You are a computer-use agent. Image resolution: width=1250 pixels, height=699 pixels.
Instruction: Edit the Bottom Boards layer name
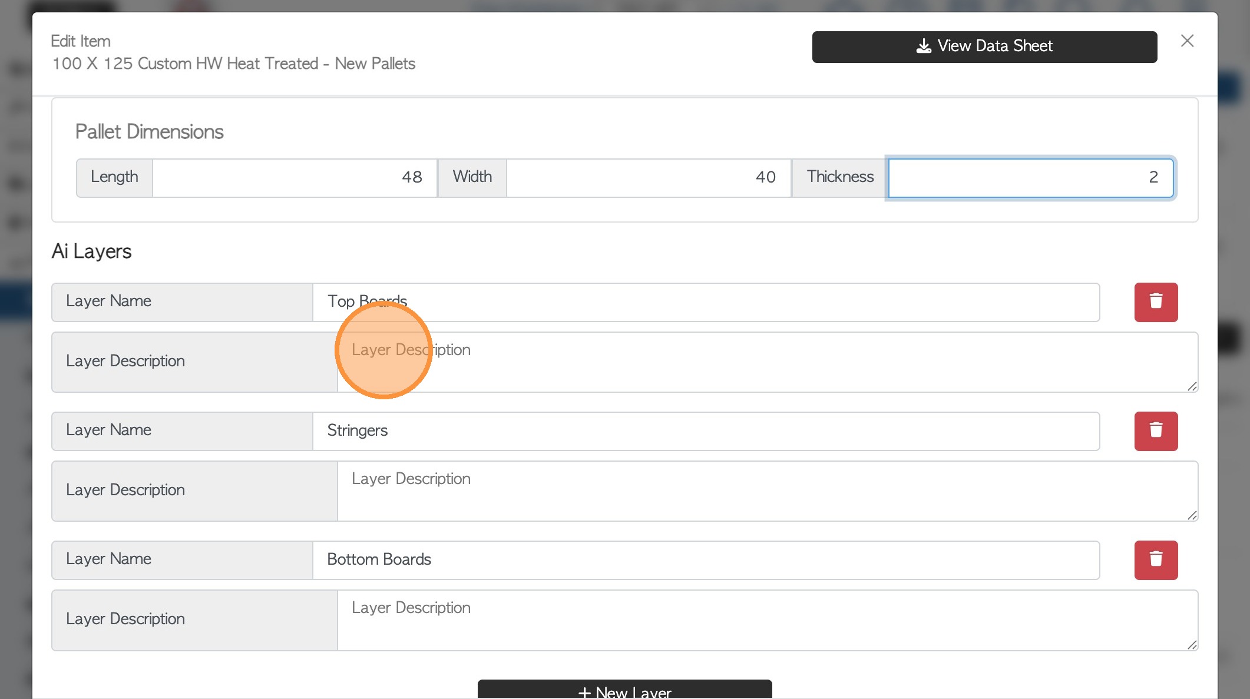coord(706,560)
